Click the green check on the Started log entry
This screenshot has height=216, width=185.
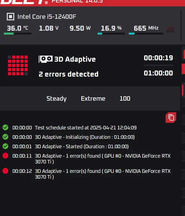5,146
